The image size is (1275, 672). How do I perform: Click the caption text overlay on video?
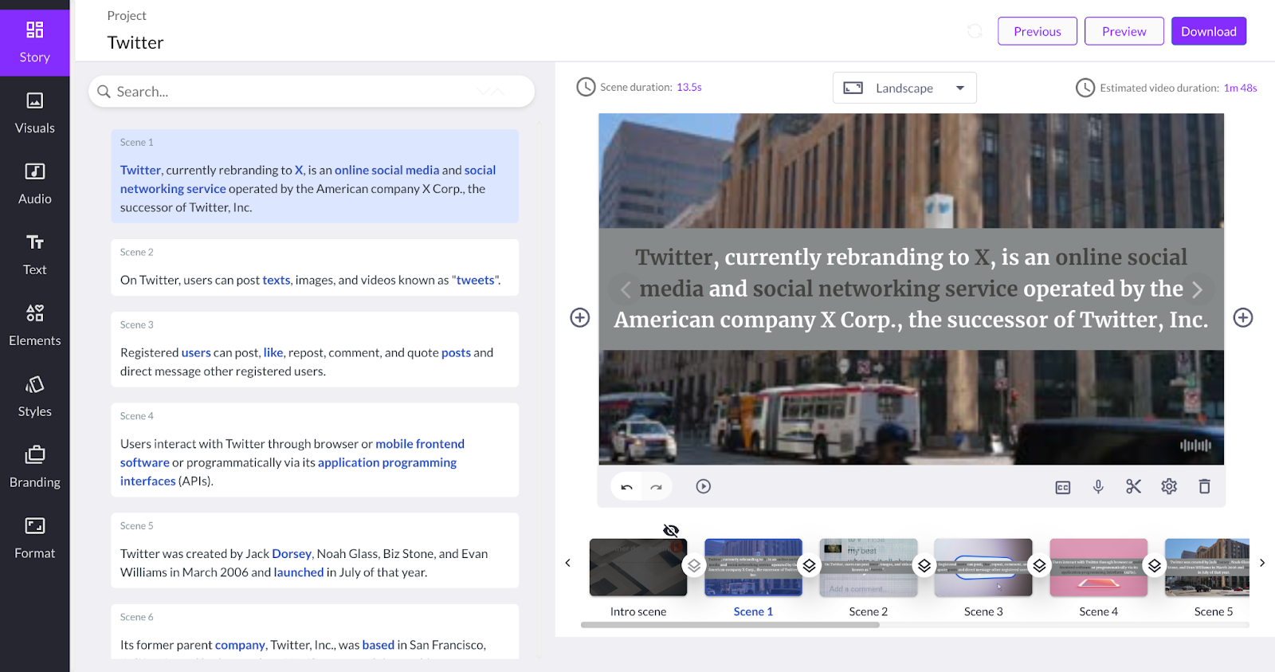tap(911, 289)
